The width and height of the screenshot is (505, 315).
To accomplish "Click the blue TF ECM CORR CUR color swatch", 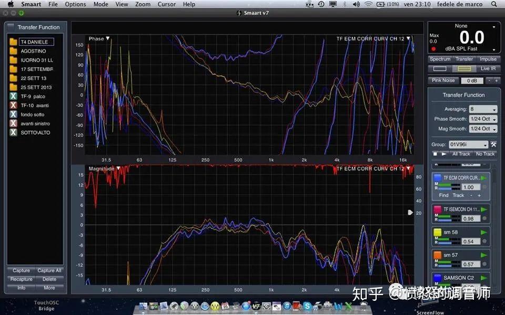I will (x=437, y=178).
